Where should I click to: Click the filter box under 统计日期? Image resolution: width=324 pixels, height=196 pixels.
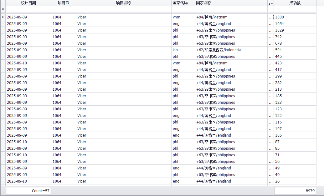coord(28,9)
